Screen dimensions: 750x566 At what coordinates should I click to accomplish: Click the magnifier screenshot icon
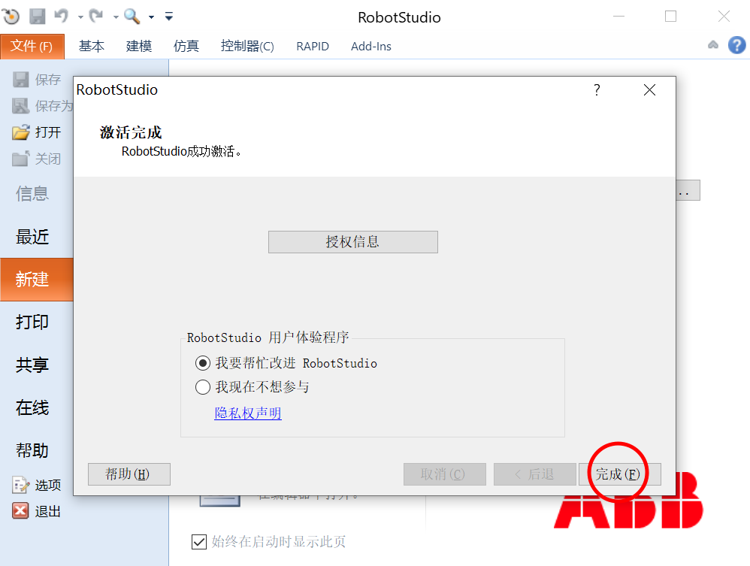click(132, 17)
